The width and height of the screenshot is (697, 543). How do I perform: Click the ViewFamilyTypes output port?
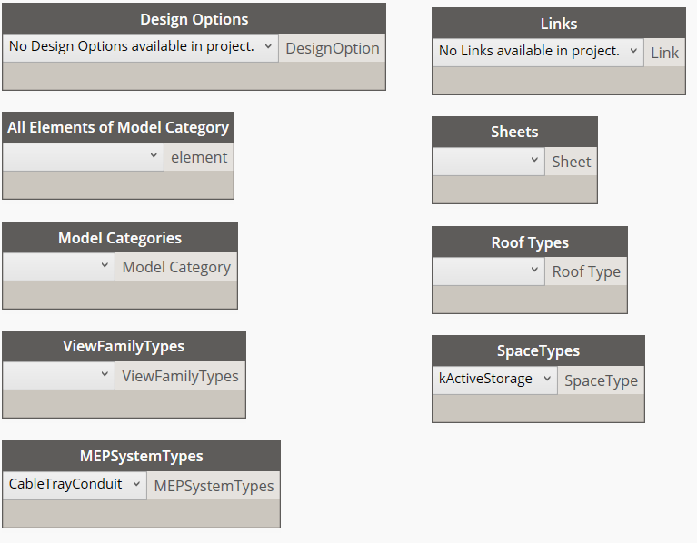coord(180,376)
